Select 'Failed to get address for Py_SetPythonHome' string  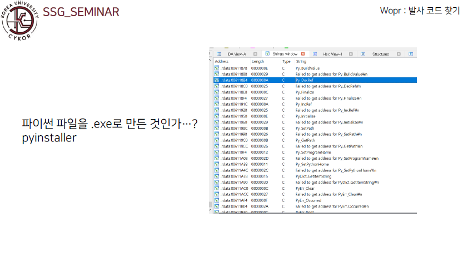336,170
